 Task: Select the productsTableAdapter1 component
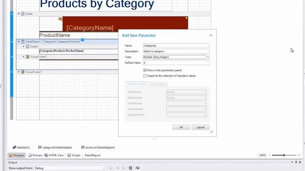pos(98,147)
